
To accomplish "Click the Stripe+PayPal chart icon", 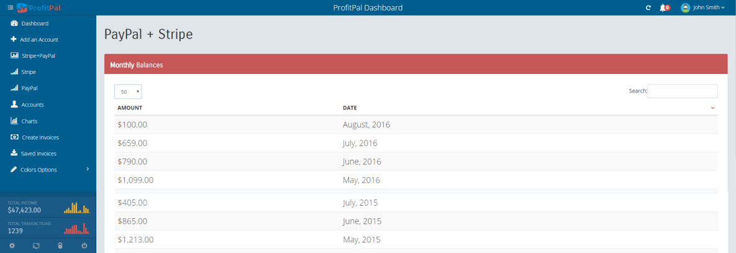I will pos(14,55).
